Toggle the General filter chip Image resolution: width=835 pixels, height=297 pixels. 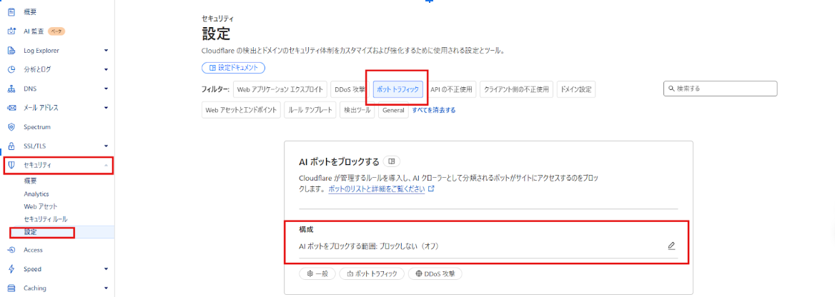tap(392, 110)
